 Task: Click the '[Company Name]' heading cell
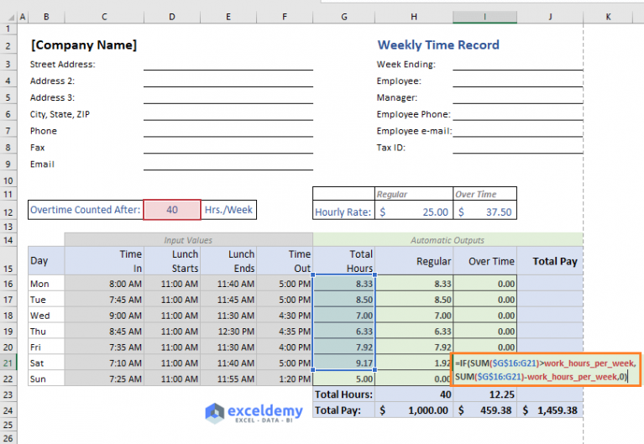point(84,44)
